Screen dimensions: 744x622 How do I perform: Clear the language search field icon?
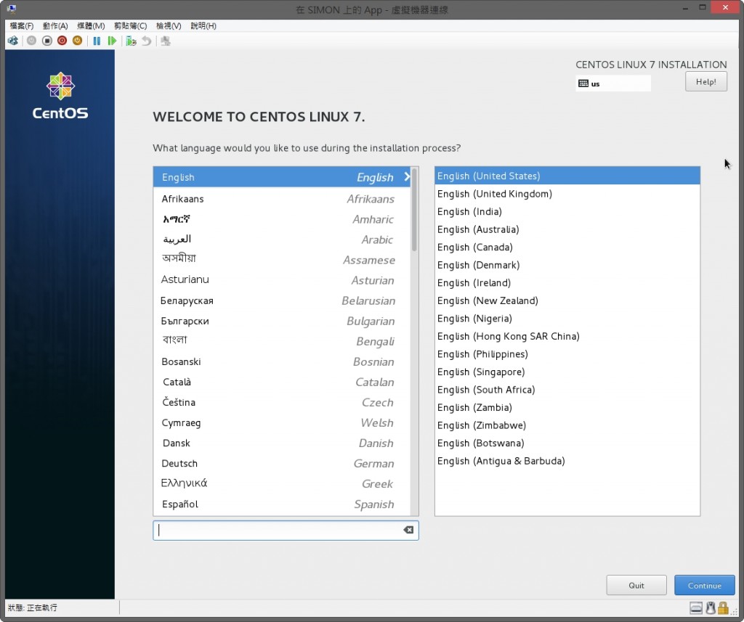[408, 530]
